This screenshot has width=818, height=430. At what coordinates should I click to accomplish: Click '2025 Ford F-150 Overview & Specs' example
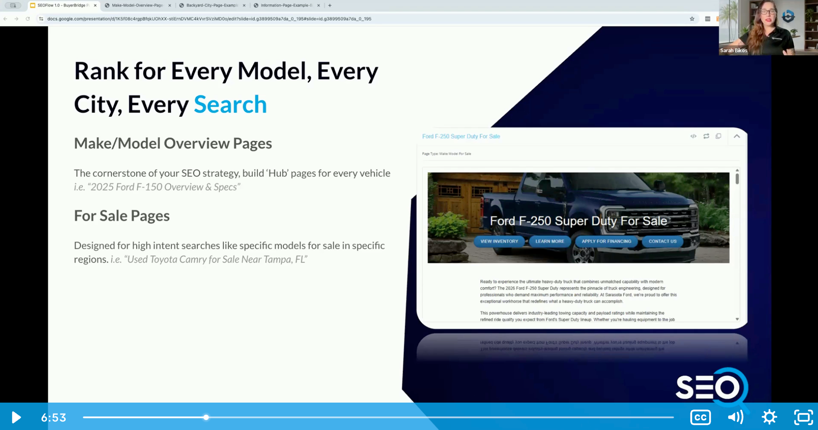point(164,187)
